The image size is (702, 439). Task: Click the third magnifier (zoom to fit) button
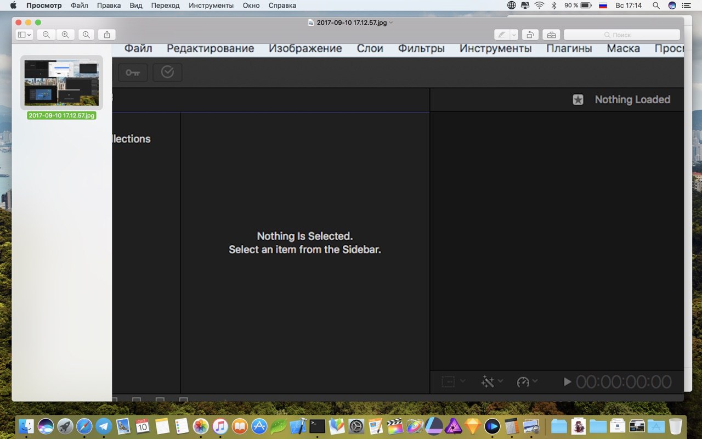(86, 35)
